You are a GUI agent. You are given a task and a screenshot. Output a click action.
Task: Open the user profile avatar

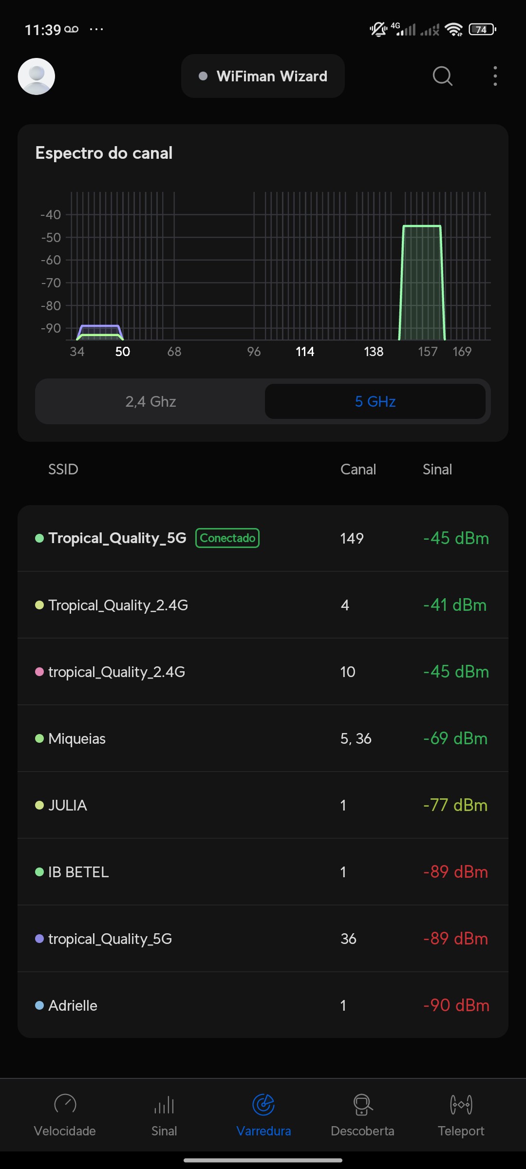pos(37,76)
